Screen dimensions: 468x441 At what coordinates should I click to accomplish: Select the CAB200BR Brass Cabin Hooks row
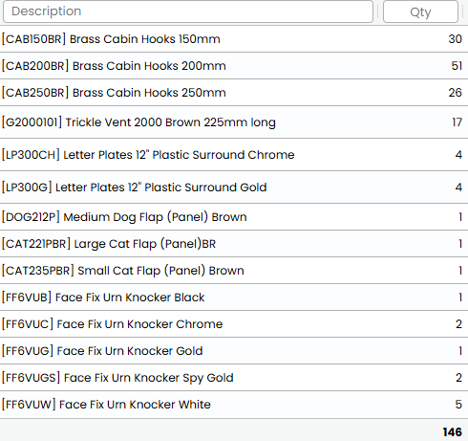[x=234, y=66]
